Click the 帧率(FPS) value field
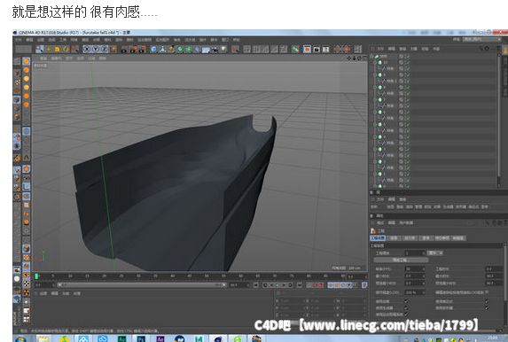Screen dimensions: 508x342 click(414, 269)
